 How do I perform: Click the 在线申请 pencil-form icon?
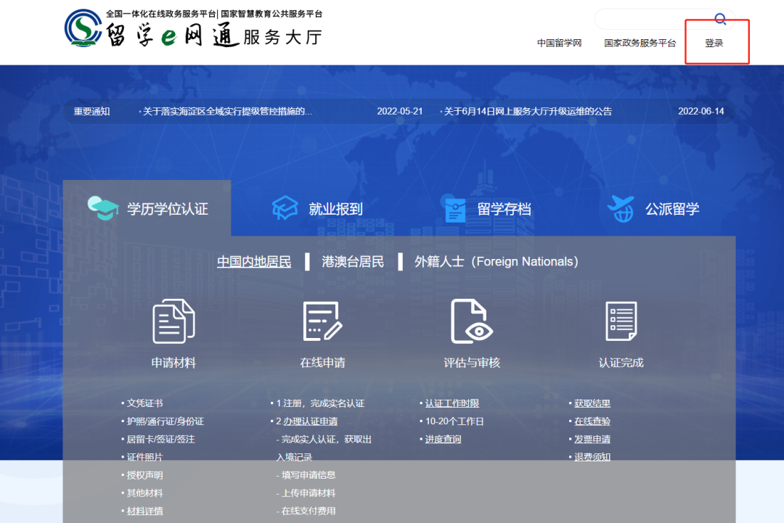[322, 320]
